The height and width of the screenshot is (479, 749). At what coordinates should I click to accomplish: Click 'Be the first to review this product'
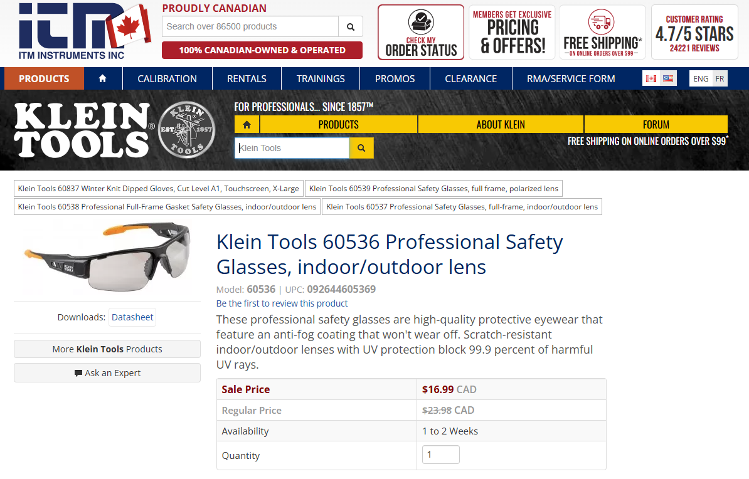coord(282,303)
